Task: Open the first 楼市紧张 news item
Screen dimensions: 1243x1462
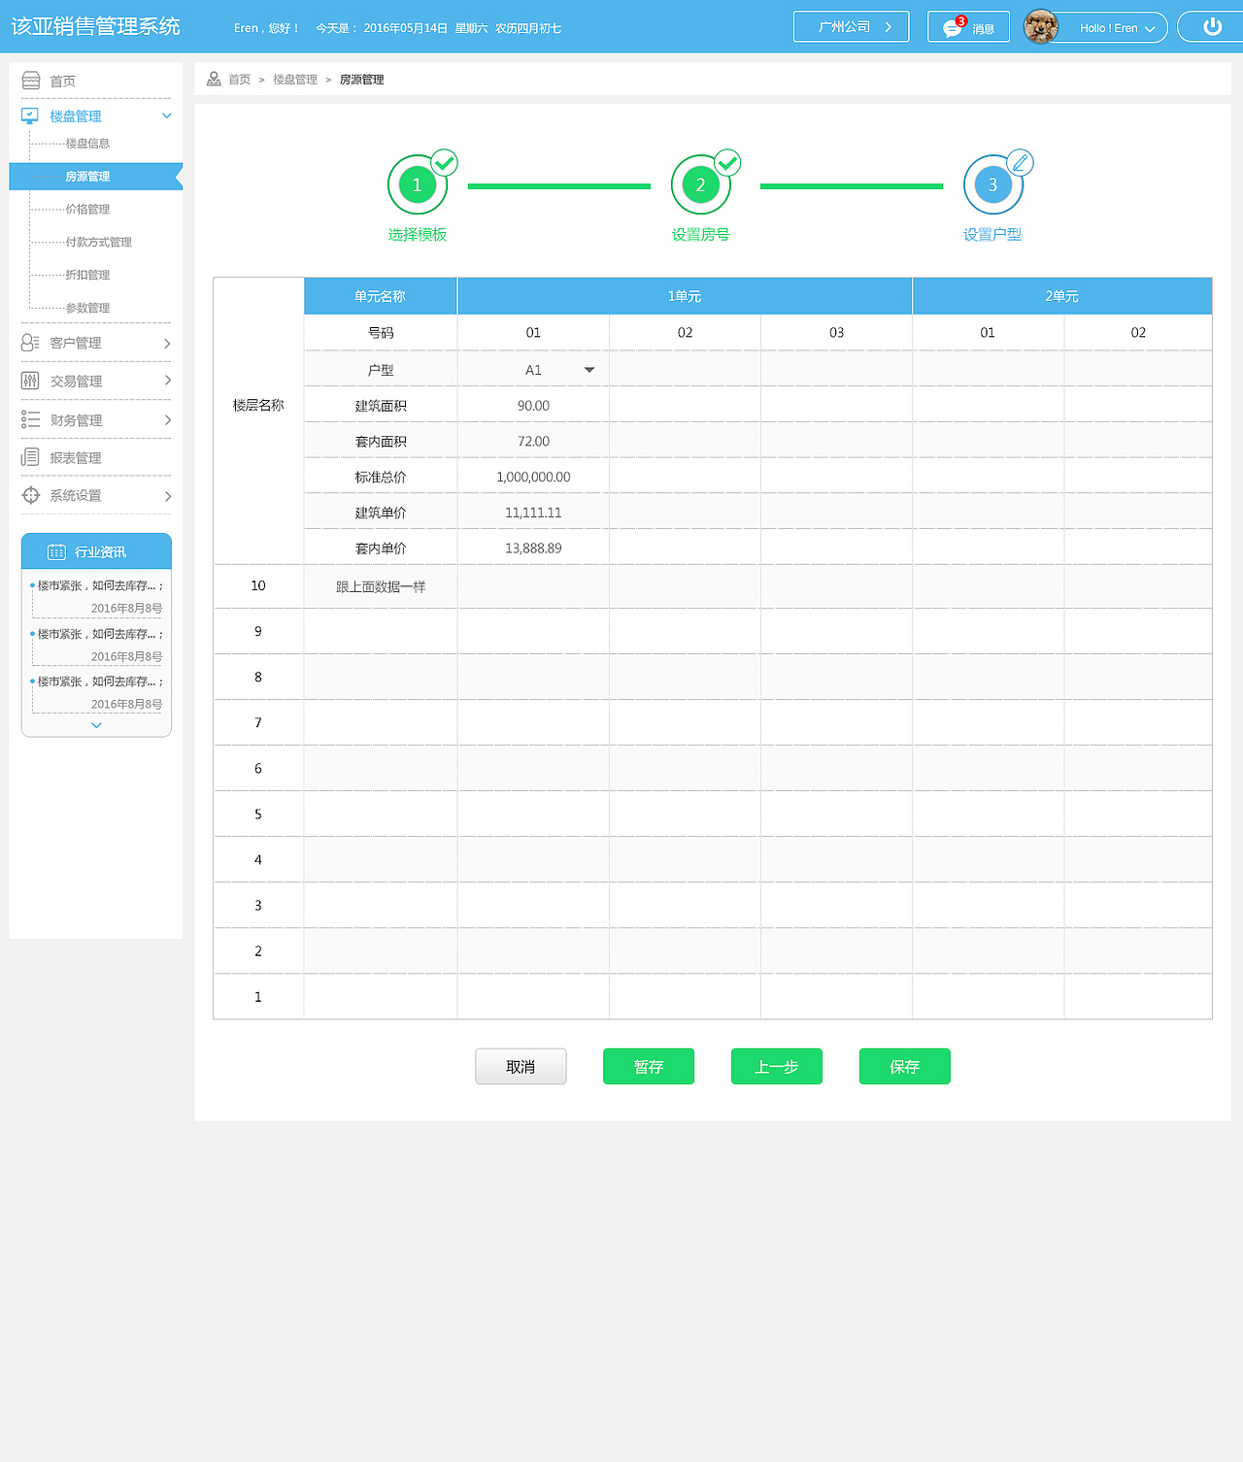Action: [x=98, y=585]
